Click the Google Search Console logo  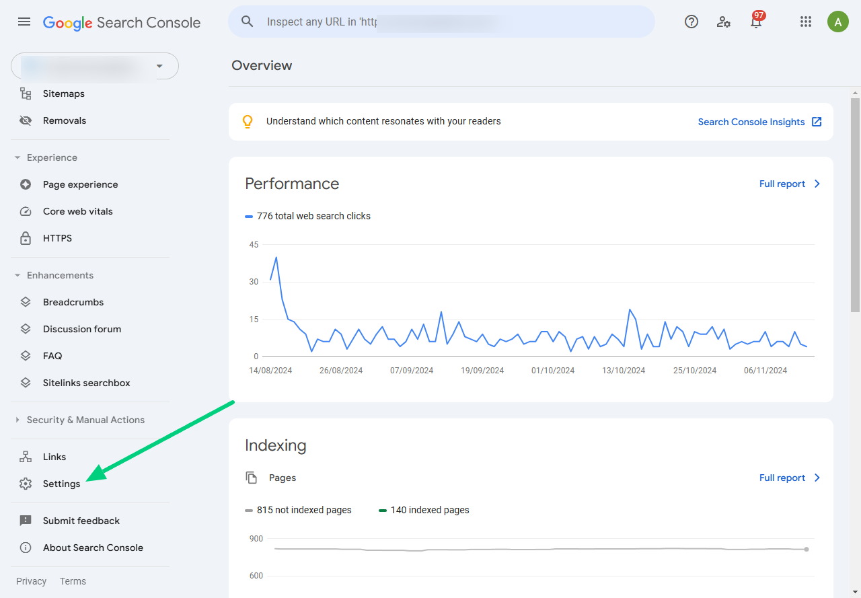click(x=122, y=22)
